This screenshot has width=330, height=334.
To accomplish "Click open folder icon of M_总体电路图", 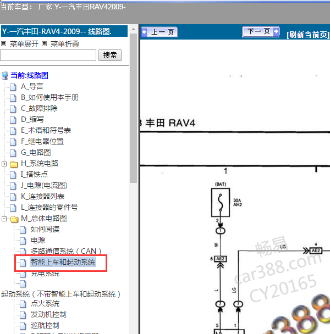I will click(14, 219).
